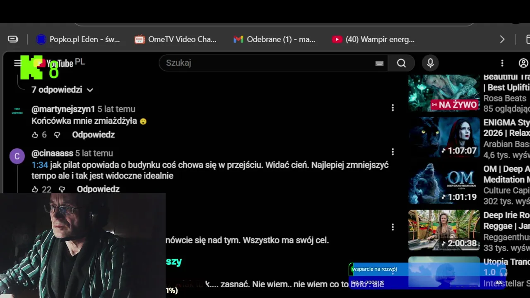Start voice search with microphone icon

pyautogui.click(x=430, y=63)
